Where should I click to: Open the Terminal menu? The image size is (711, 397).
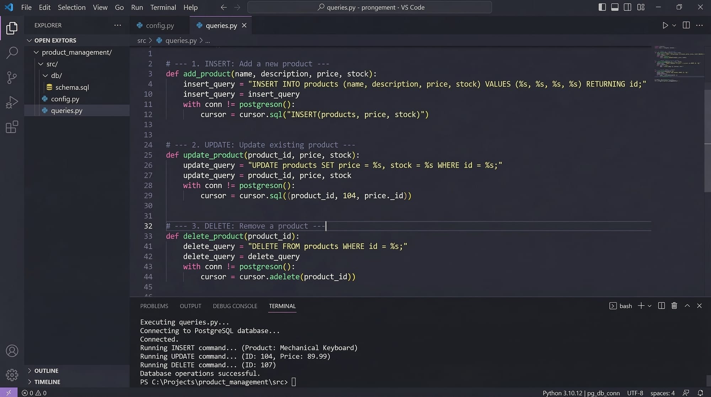[x=163, y=7]
